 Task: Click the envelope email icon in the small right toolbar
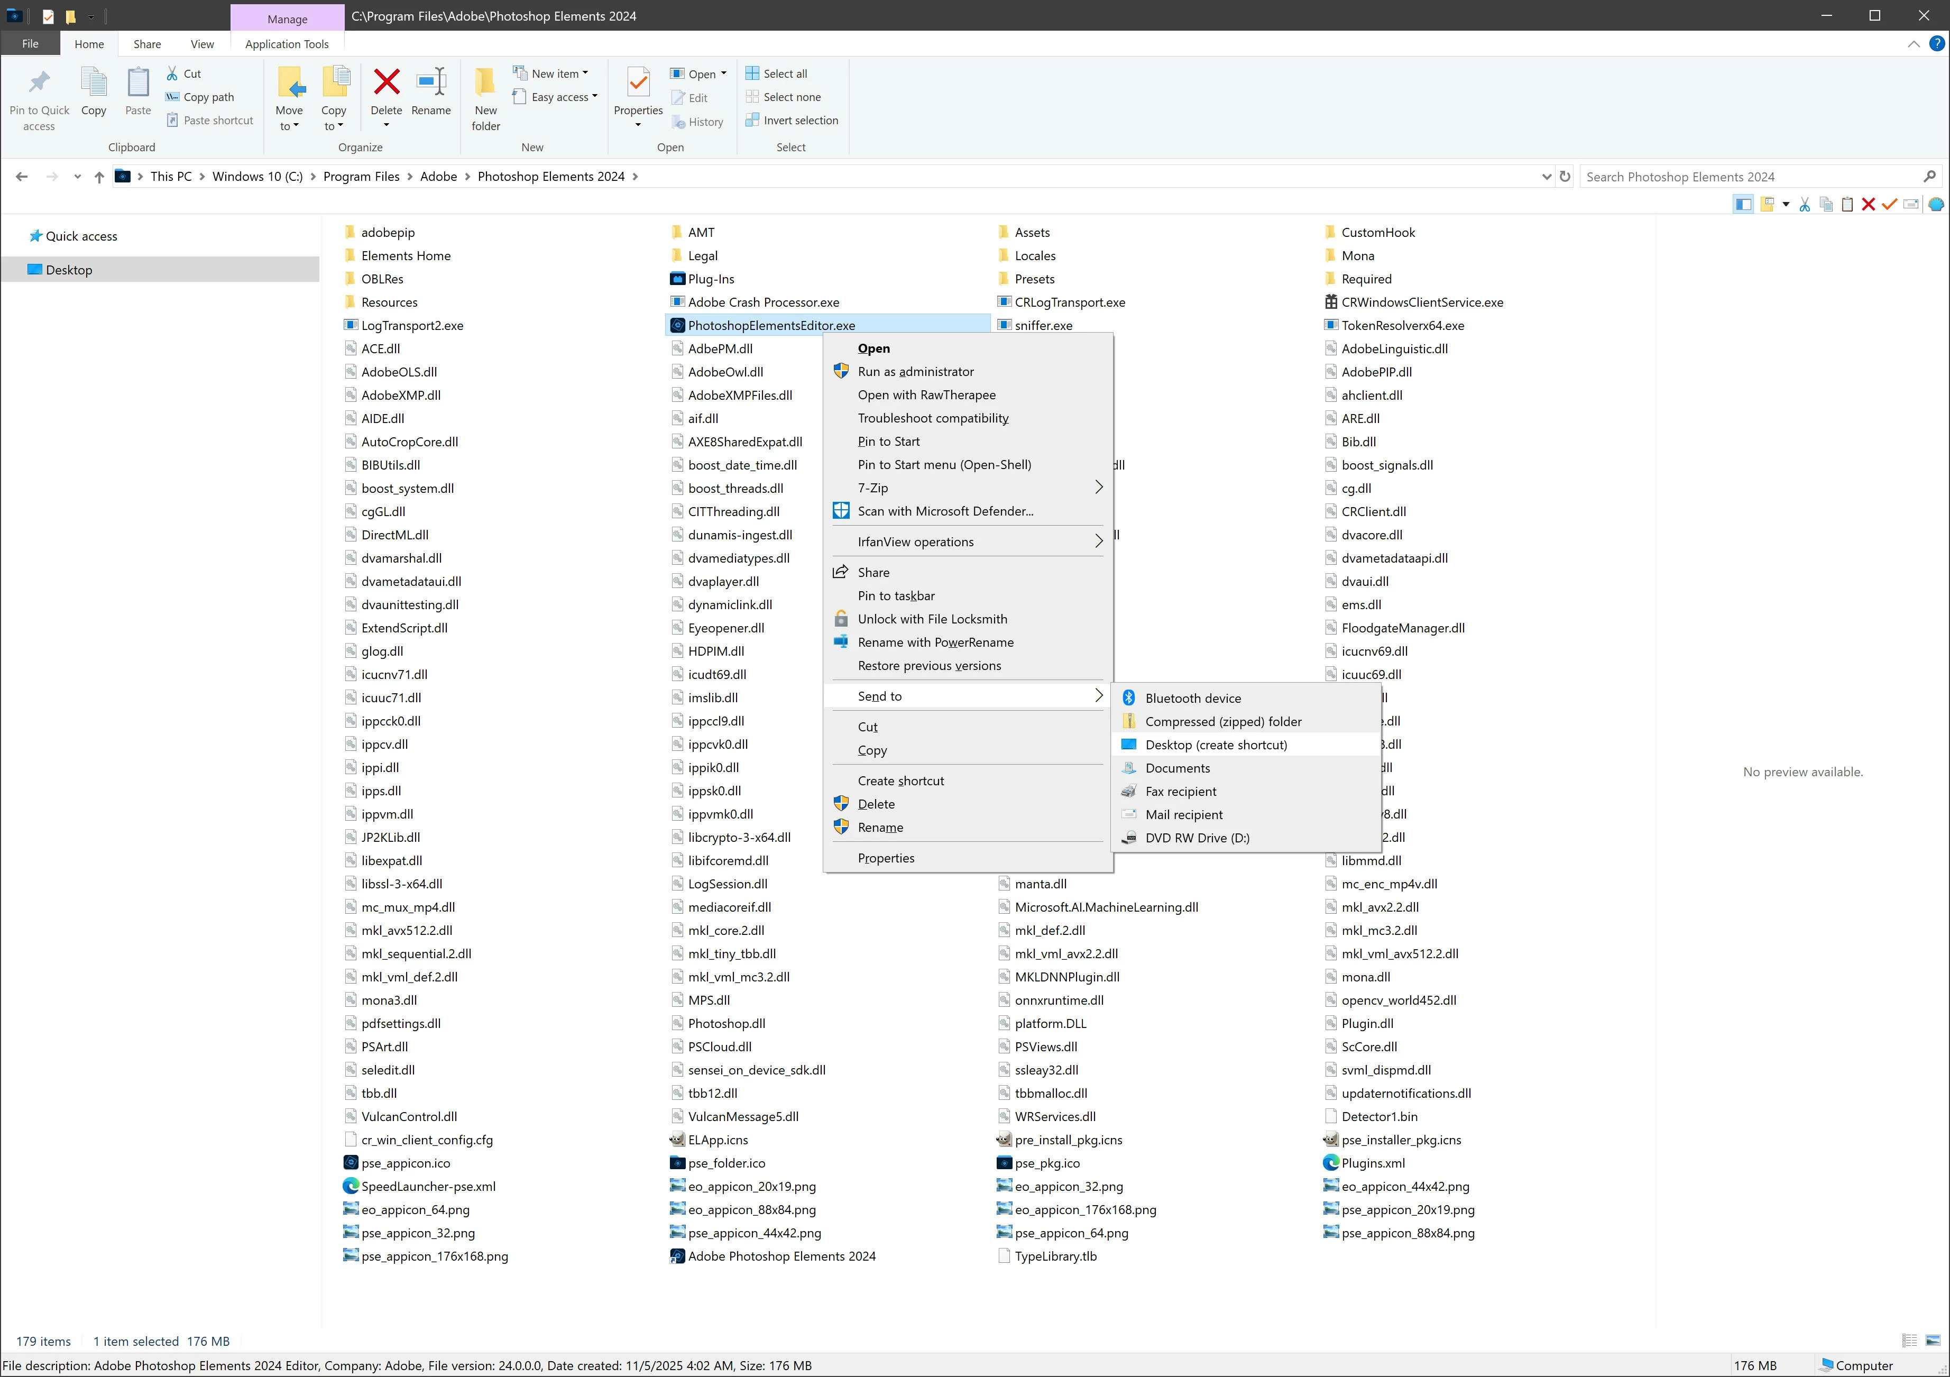tap(1911, 205)
